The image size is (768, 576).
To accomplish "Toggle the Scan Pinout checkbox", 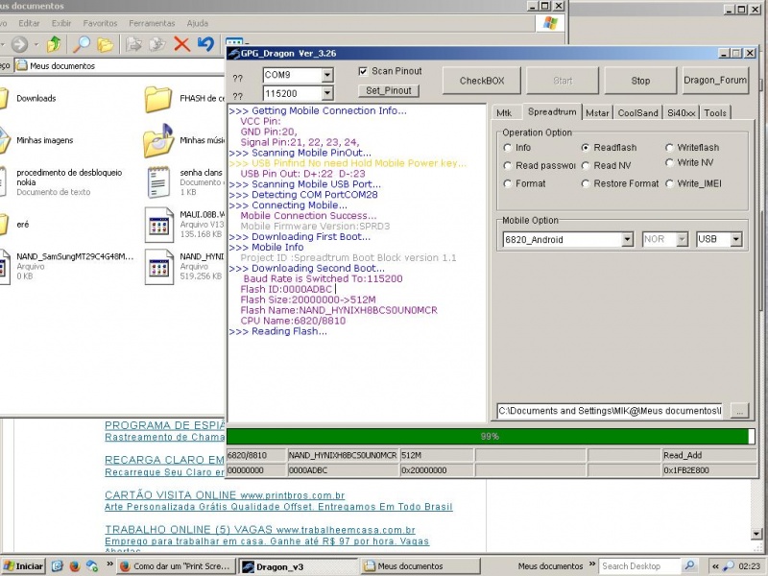I will (x=363, y=71).
